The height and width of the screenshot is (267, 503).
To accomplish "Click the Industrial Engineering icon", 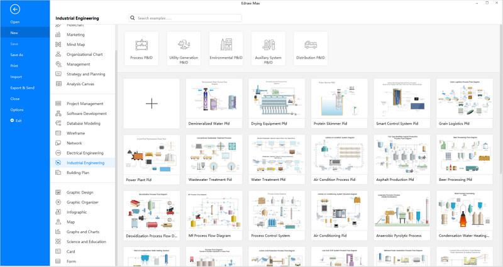I will tap(58, 163).
